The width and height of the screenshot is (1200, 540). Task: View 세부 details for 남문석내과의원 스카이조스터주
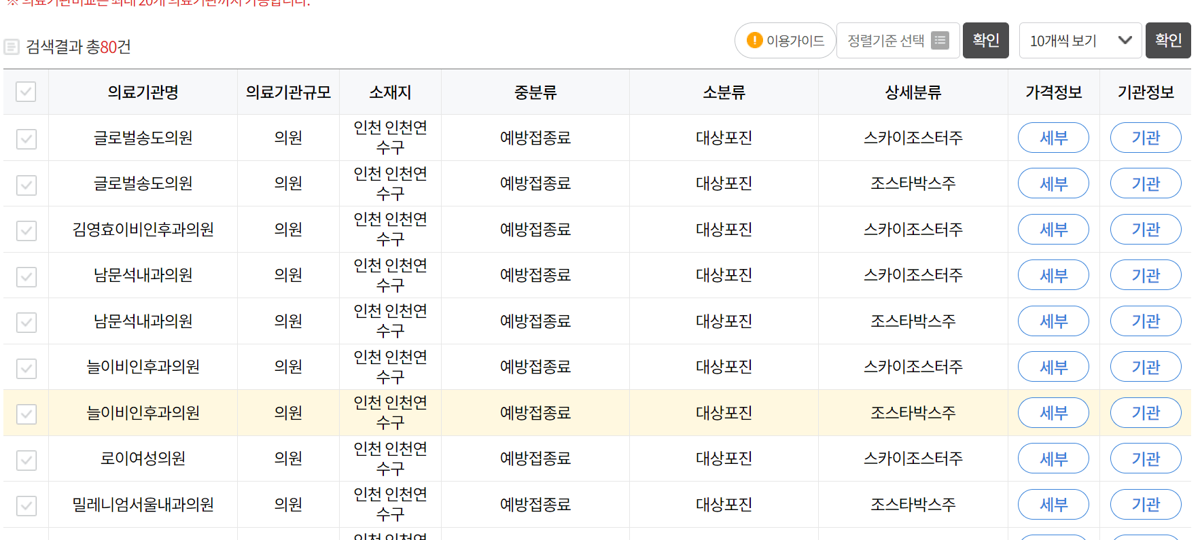click(x=1053, y=275)
